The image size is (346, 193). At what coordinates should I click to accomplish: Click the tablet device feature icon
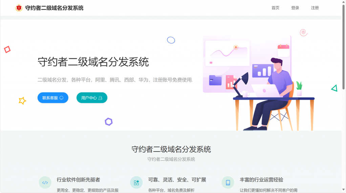(x=228, y=183)
